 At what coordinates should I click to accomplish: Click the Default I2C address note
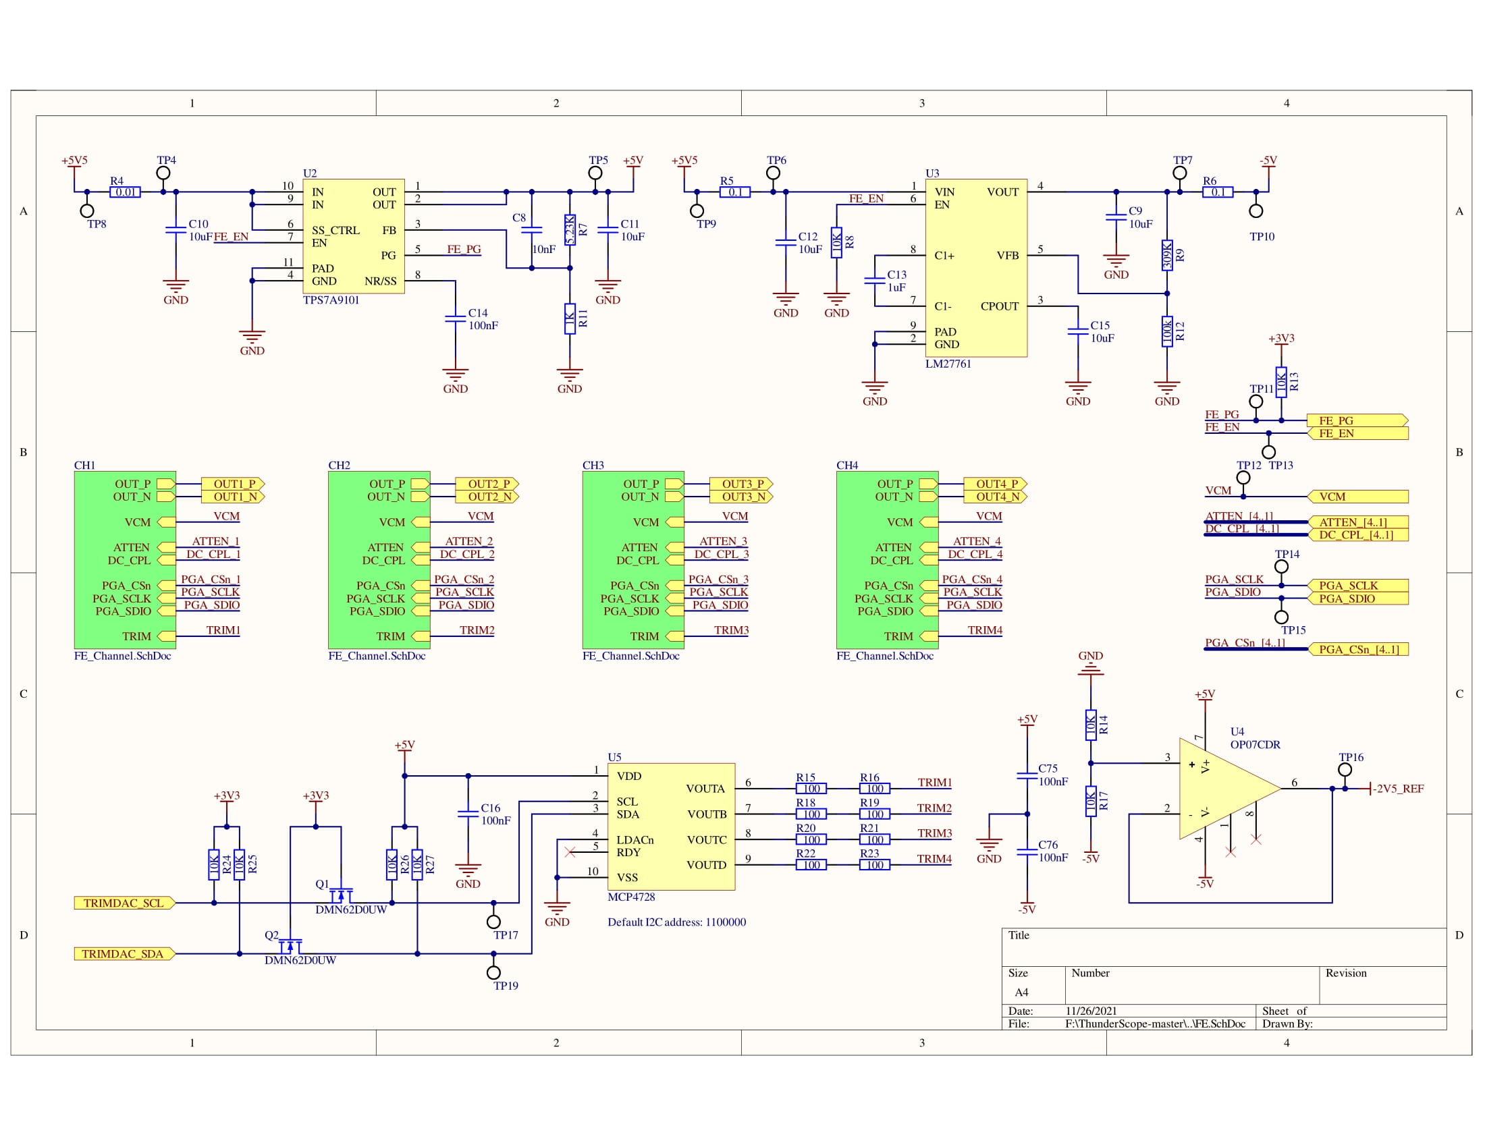pyautogui.click(x=676, y=922)
